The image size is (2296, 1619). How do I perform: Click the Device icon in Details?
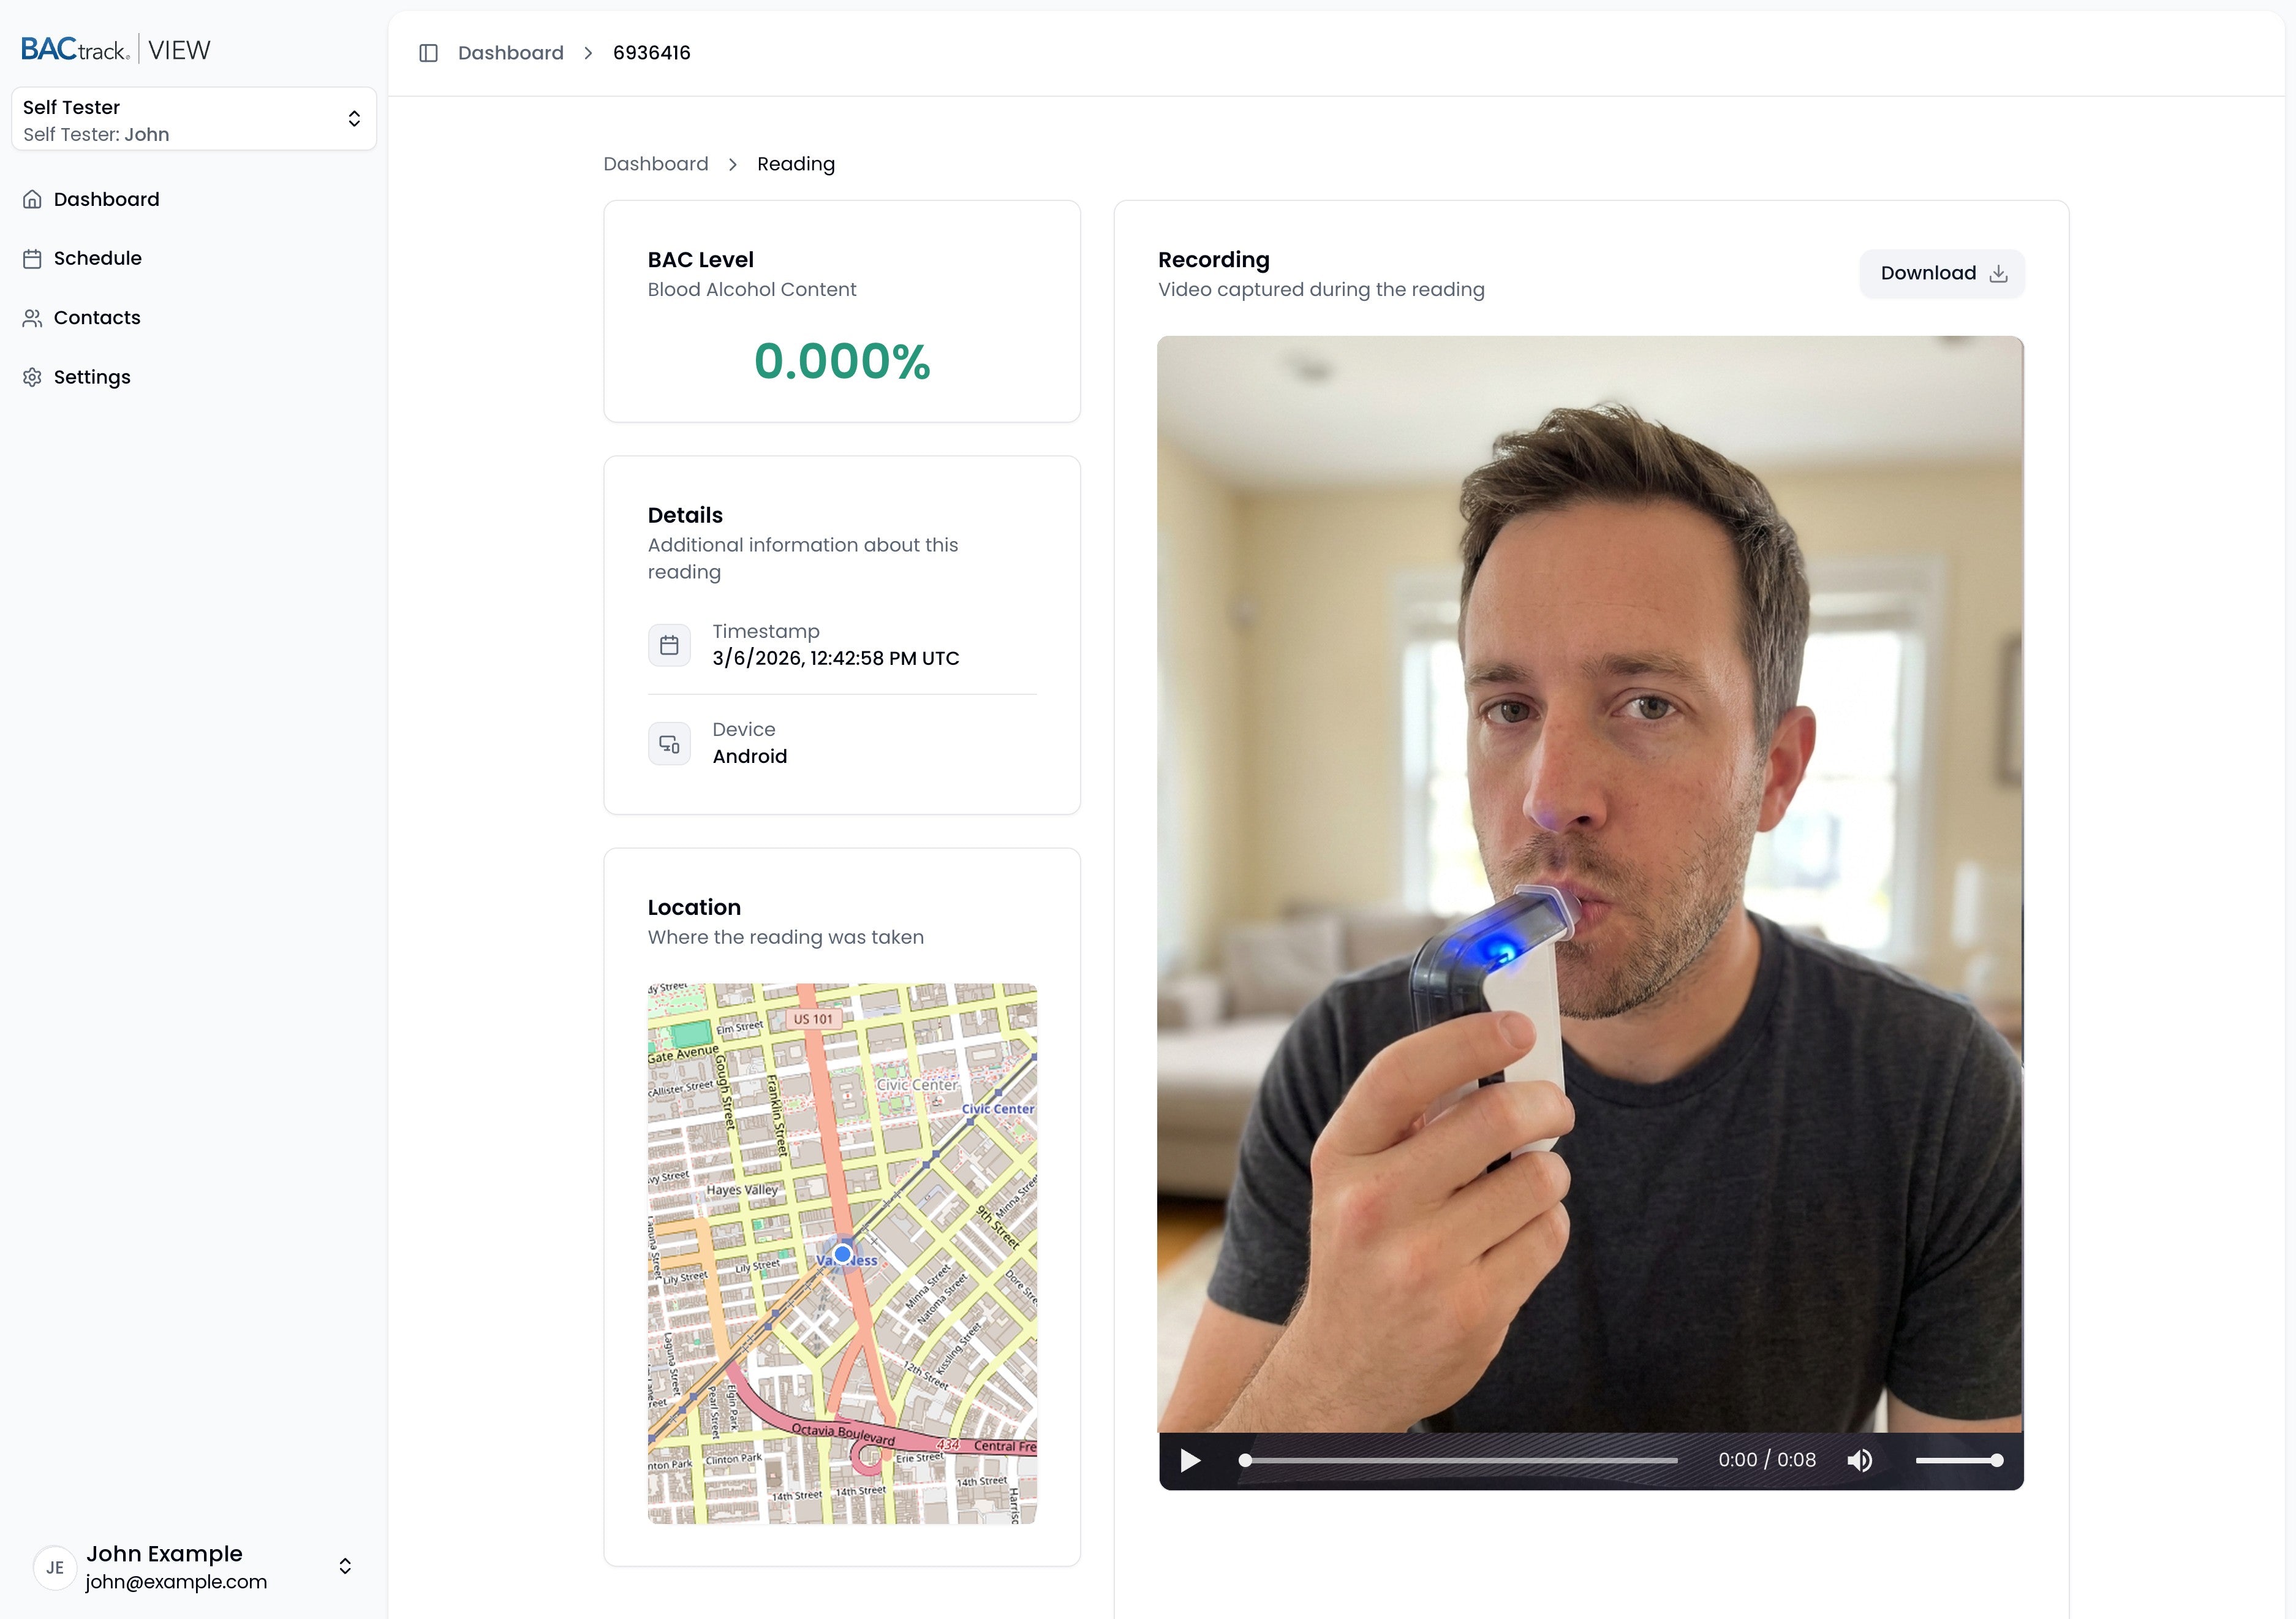click(x=669, y=743)
